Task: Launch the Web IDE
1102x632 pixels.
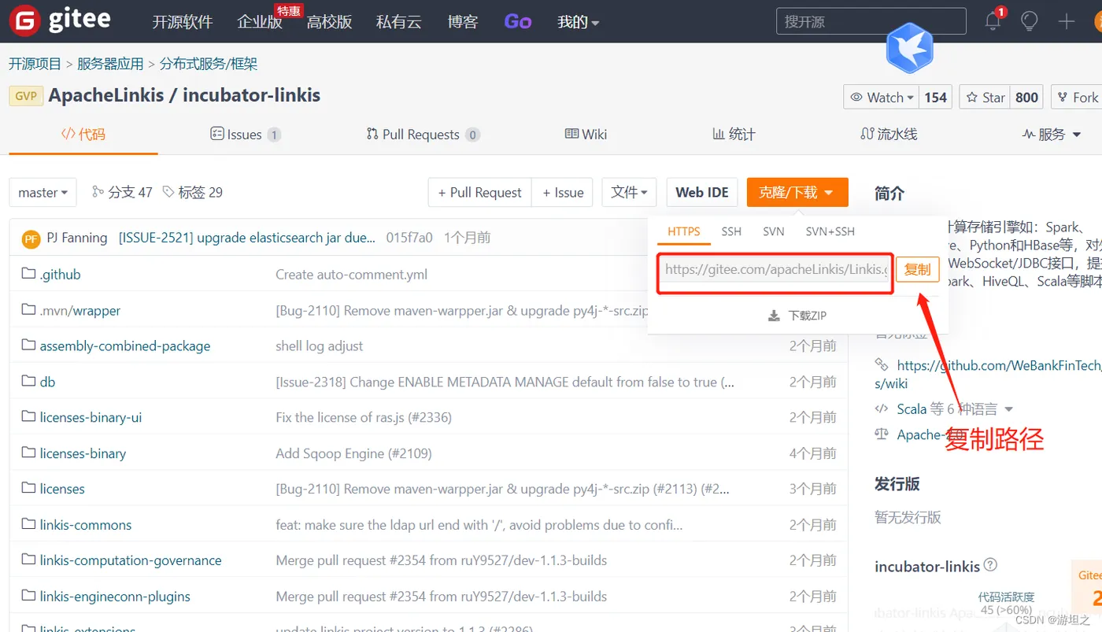Action: (702, 193)
